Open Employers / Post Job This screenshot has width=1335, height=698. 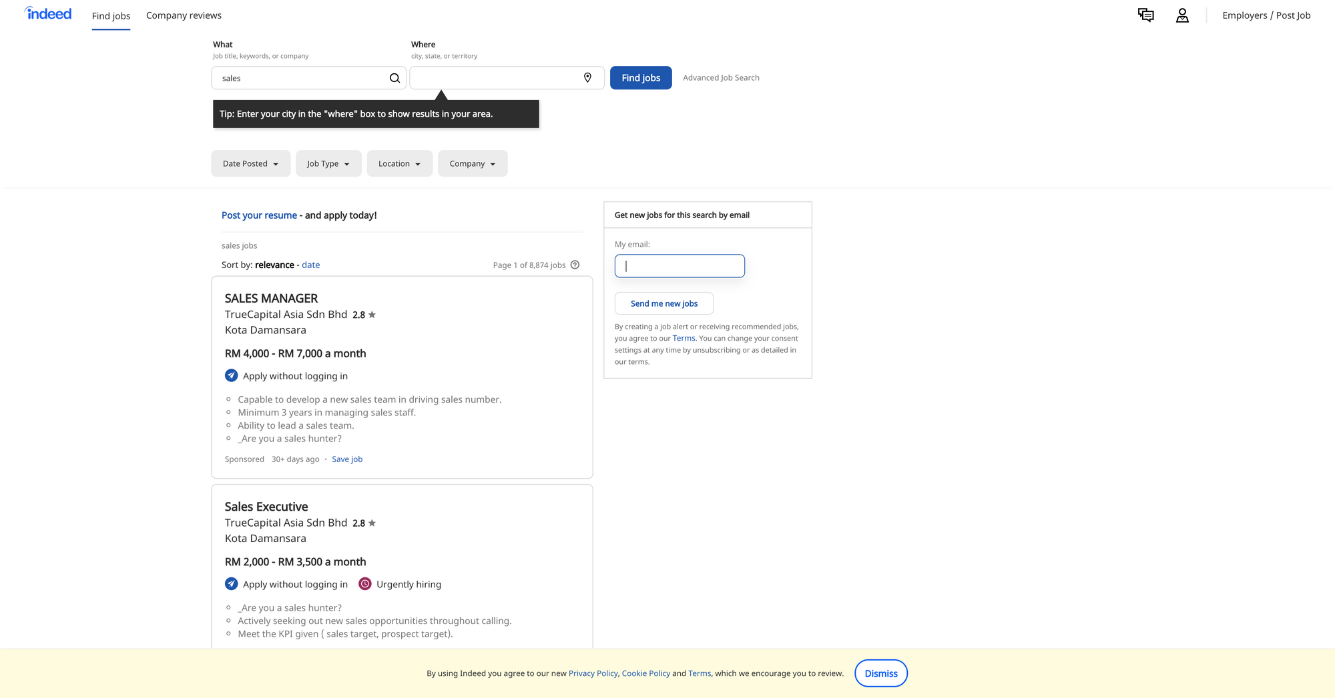tap(1266, 15)
